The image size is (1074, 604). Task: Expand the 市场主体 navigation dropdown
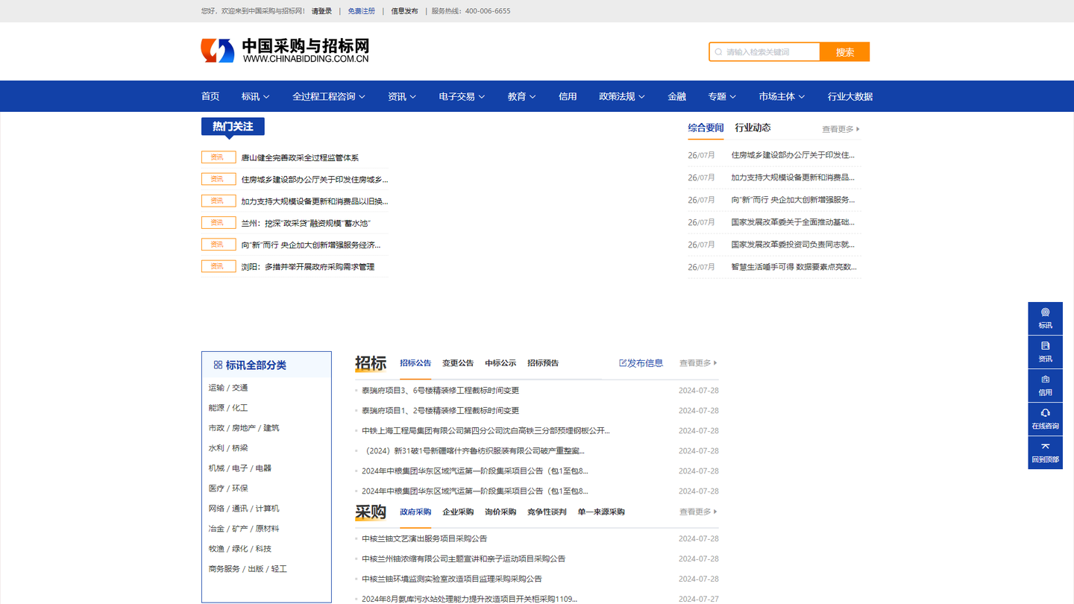[782, 96]
